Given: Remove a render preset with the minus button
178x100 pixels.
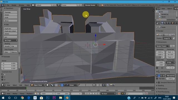Looking at the screenshot, I should click(174, 46).
